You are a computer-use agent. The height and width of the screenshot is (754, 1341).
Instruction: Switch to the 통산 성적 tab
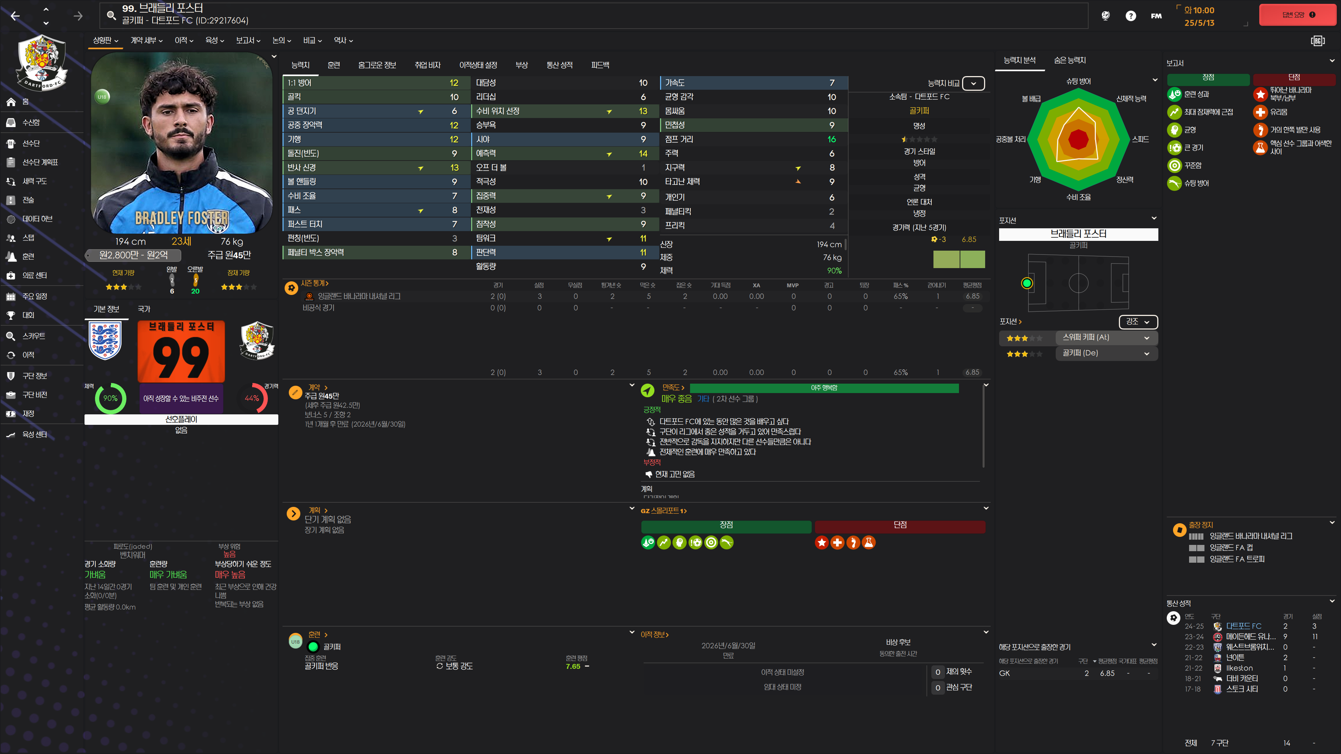[559, 65]
